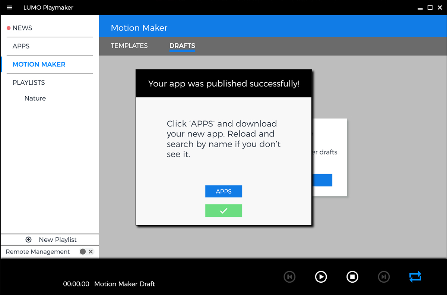This screenshot has height=295, width=447.
Task: Select the Nature playlist
Action: click(x=35, y=98)
